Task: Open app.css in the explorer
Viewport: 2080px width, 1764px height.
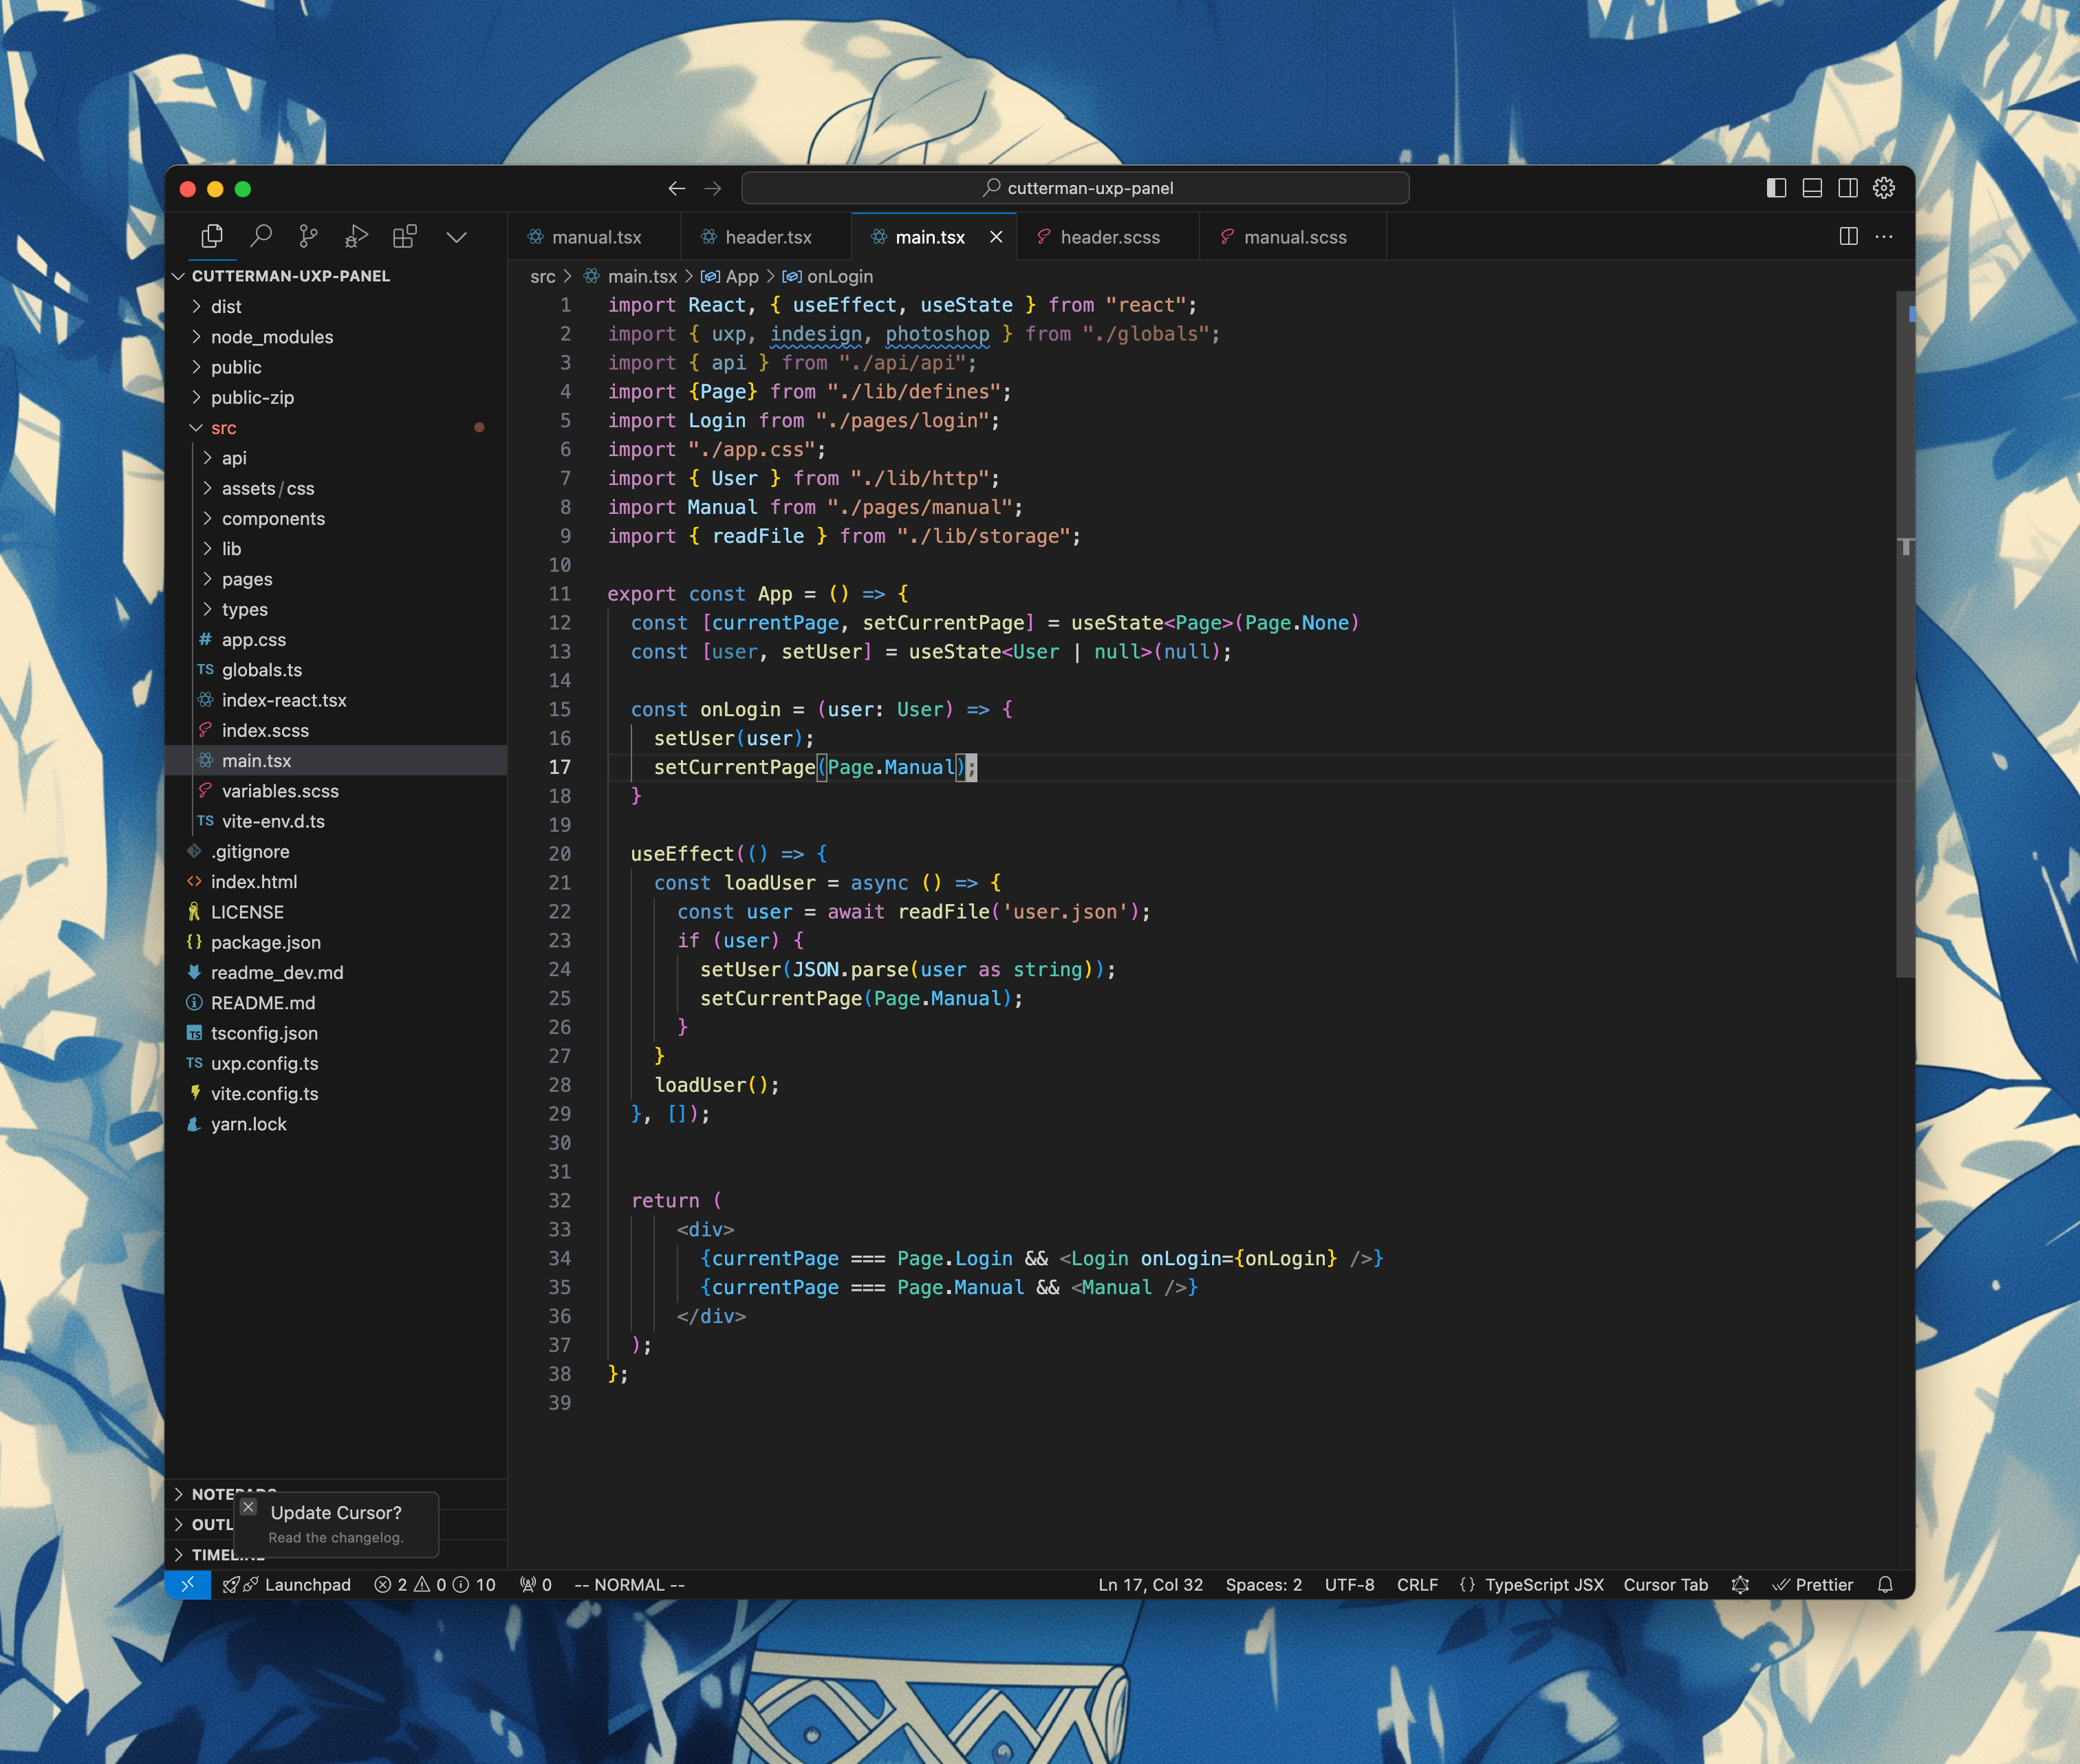Action: [x=337, y=640]
